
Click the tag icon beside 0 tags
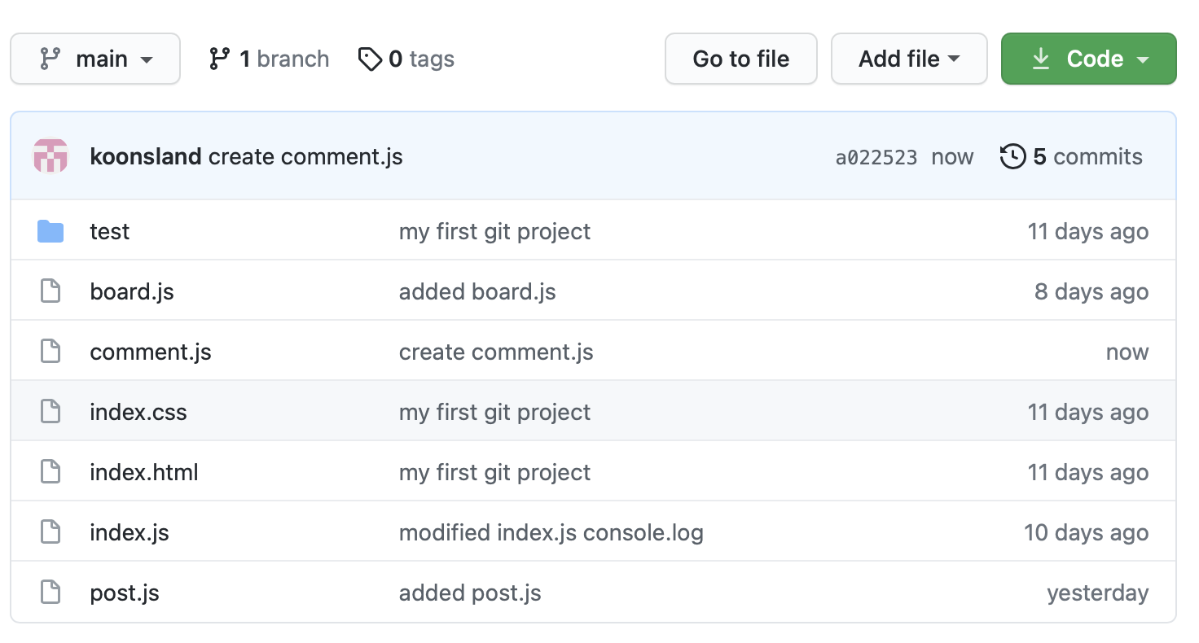tap(370, 59)
